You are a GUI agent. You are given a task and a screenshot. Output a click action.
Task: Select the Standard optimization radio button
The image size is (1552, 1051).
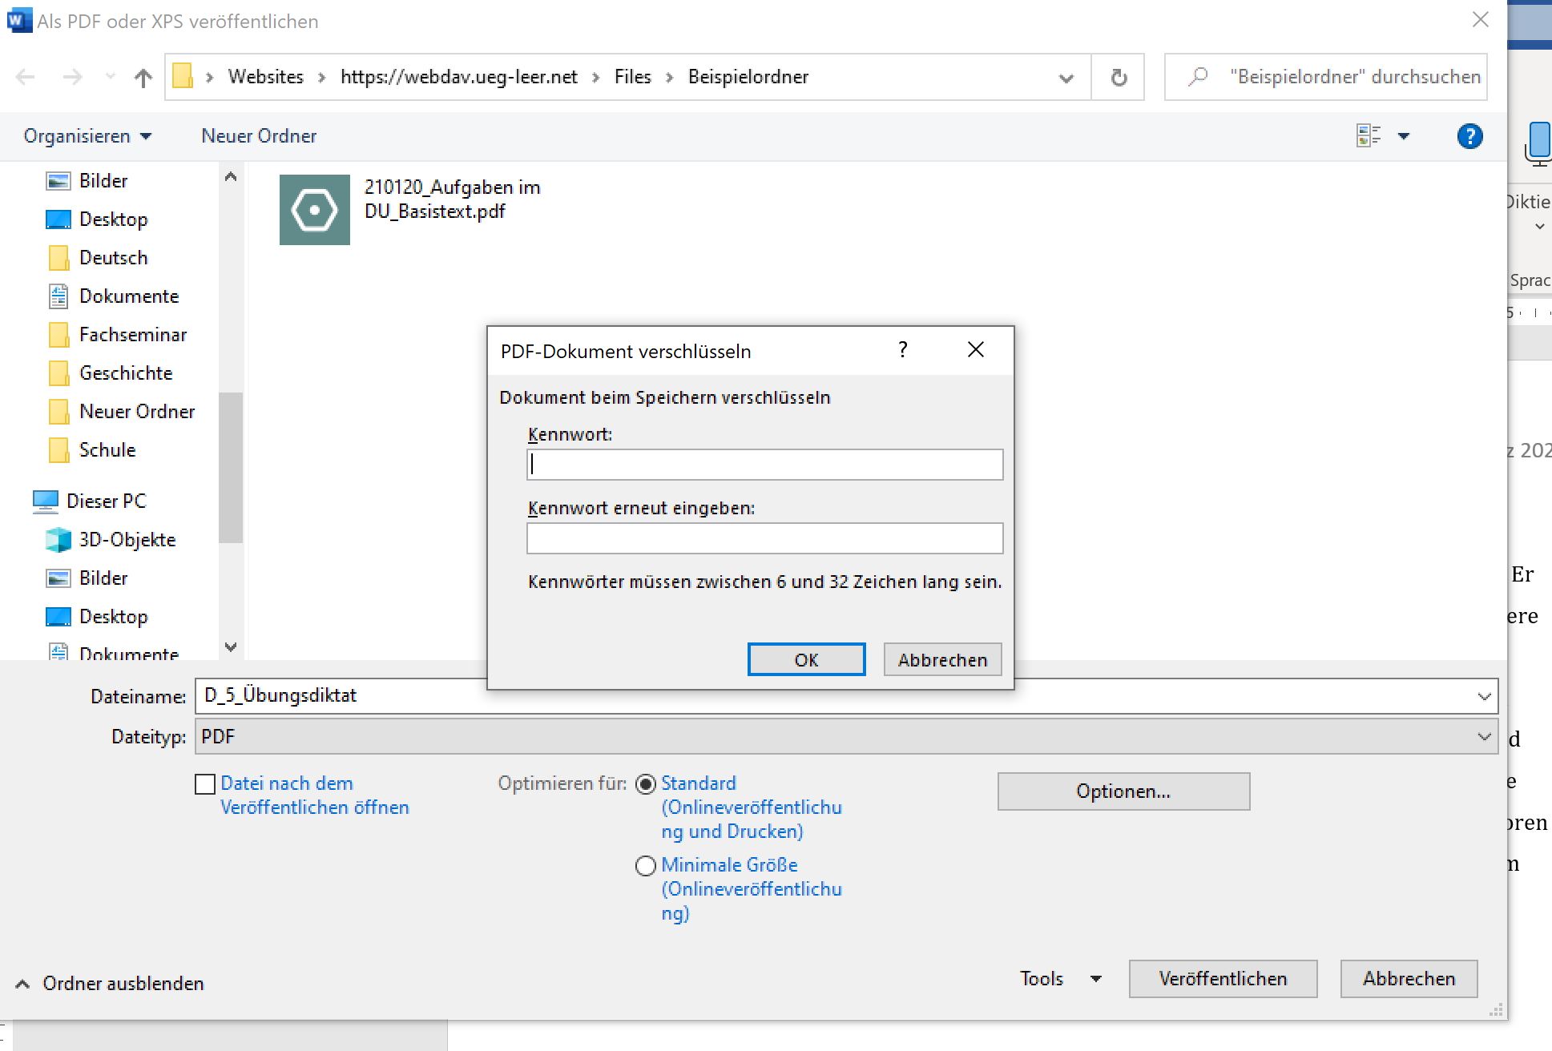[x=646, y=784]
